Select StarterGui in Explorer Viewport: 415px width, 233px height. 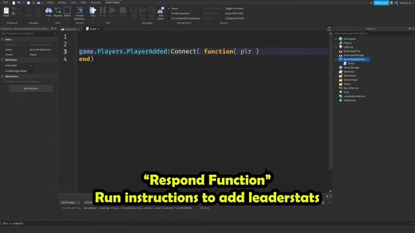[x=349, y=72]
